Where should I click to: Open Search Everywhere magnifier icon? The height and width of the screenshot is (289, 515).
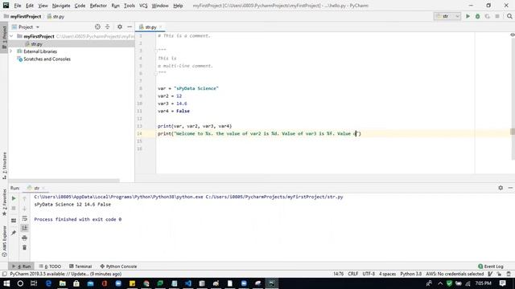[509, 16]
